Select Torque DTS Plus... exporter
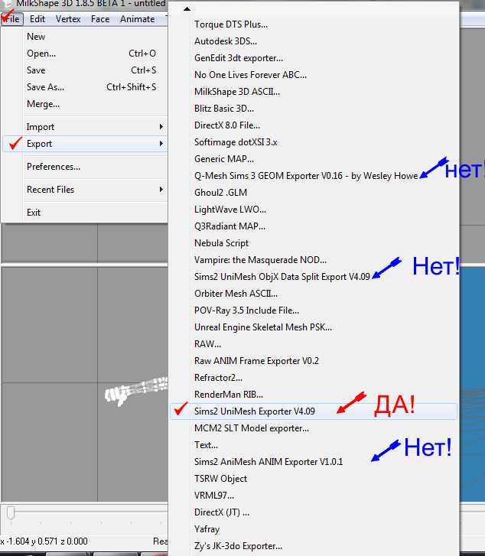This screenshot has width=485, height=556. click(x=314, y=24)
